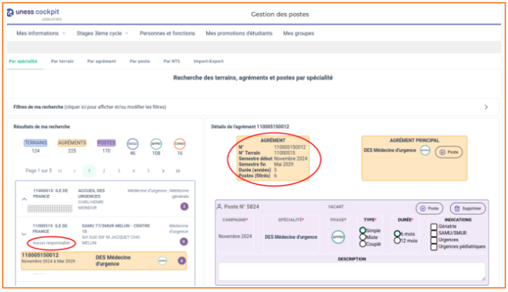Go to last results page arrow
This screenshot has width=508, height=292.
[178, 171]
